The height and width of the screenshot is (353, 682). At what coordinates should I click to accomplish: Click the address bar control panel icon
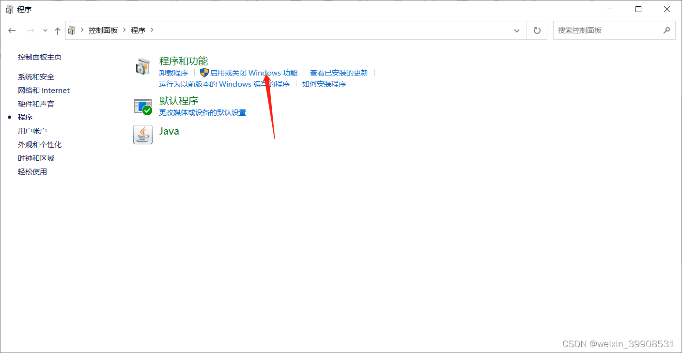(x=72, y=30)
